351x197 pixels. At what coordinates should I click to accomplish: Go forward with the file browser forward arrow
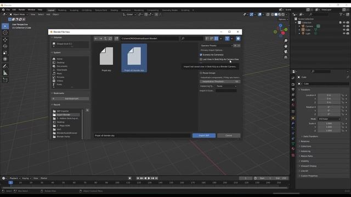point(101,38)
